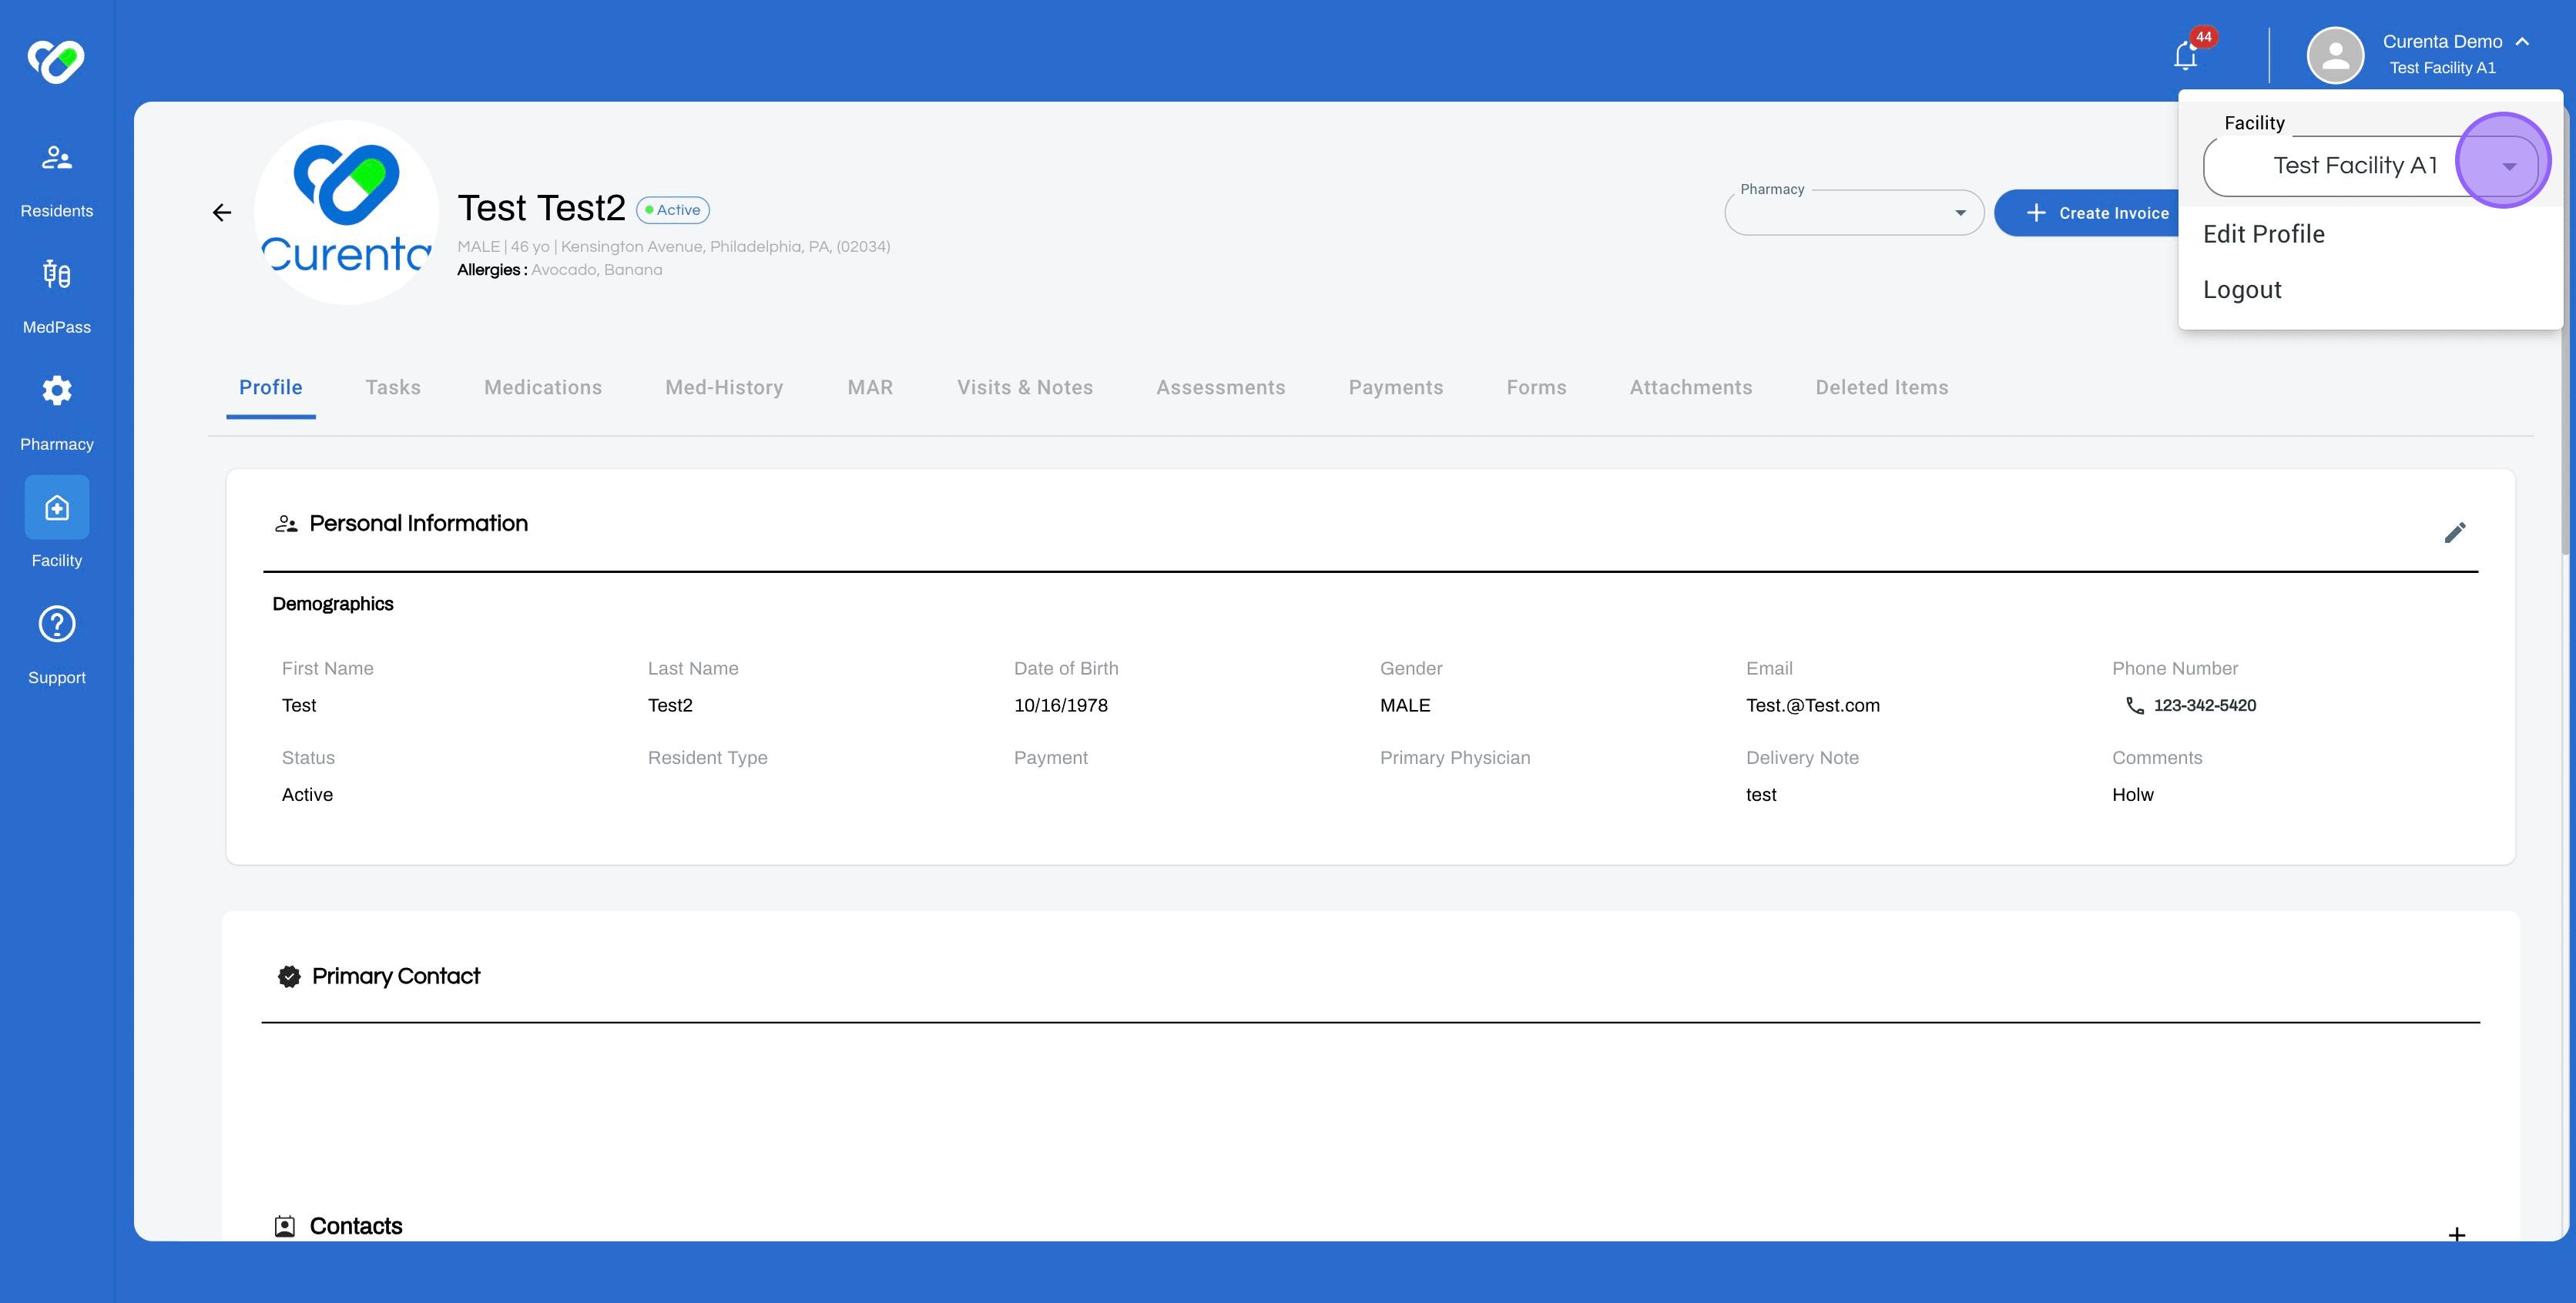2576x1303 pixels.
Task: Click the resident name Test Test2
Action: 541,208
